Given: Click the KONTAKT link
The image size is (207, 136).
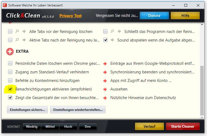Looking at the screenshot, I should [13, 127].
